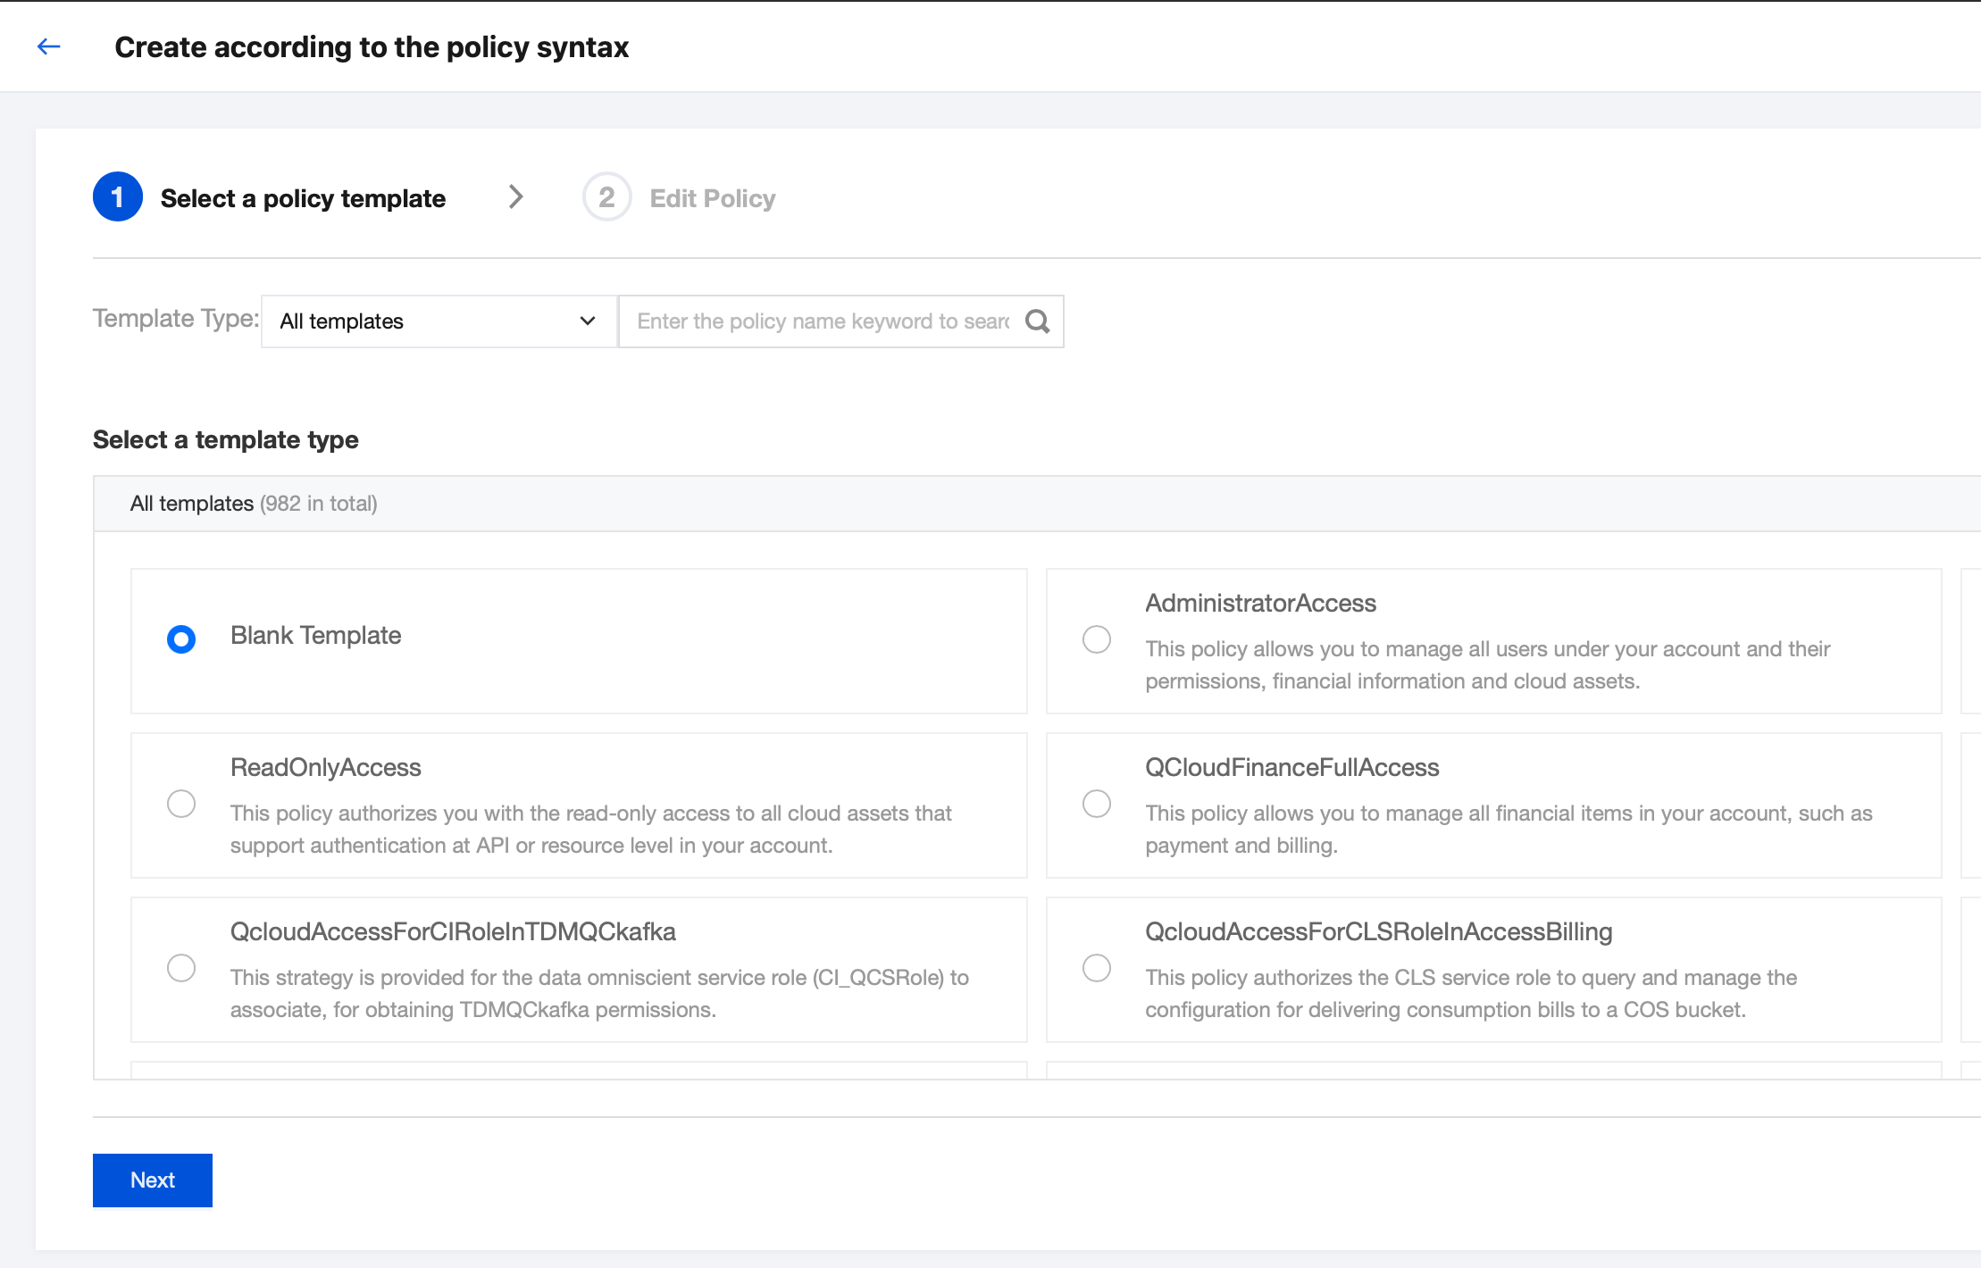Click the AdministratorAccess policy title
This screenshot has width=1981, height=1268.
click(x=1260, y=604)
